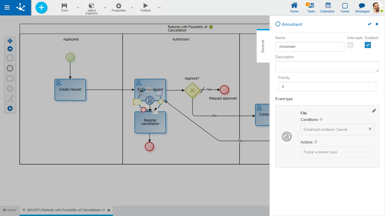385x216 pixels.
Task: Click the Publish play icon
Action: point(145,6)
